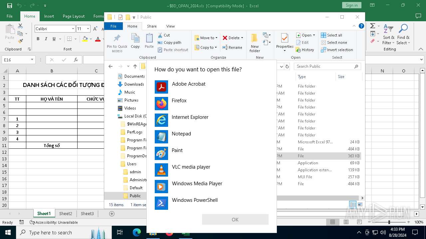Open Microsoft Edge from taskbar

pos(137,232)
